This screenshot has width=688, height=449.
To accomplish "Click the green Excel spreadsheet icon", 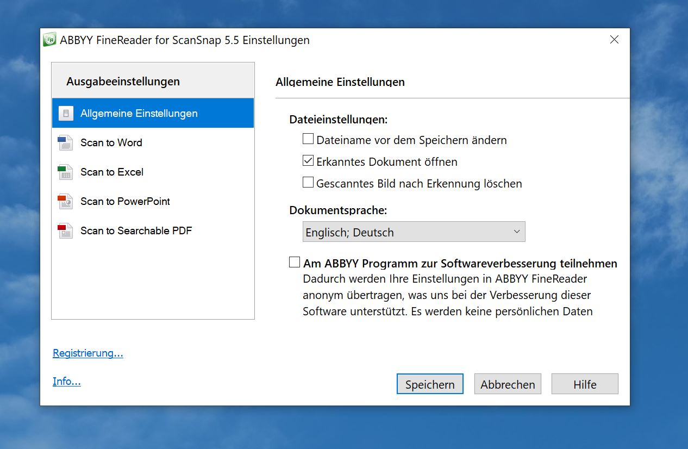I will point(65,172).
